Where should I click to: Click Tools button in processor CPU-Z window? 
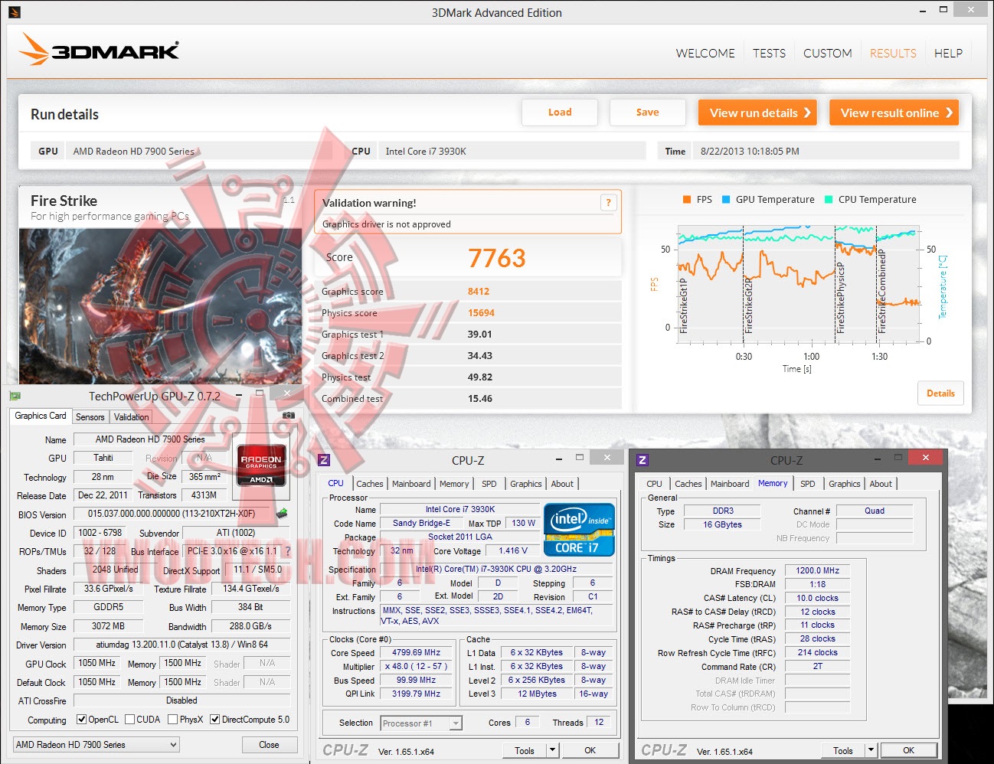pos(525,750)
